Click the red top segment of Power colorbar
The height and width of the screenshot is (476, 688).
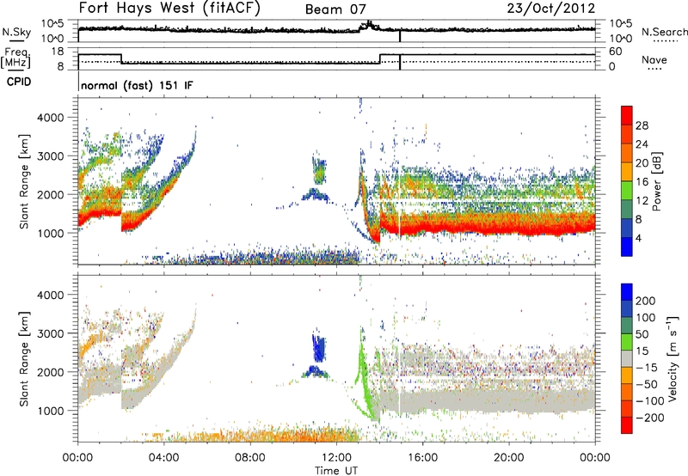(627, 115)
